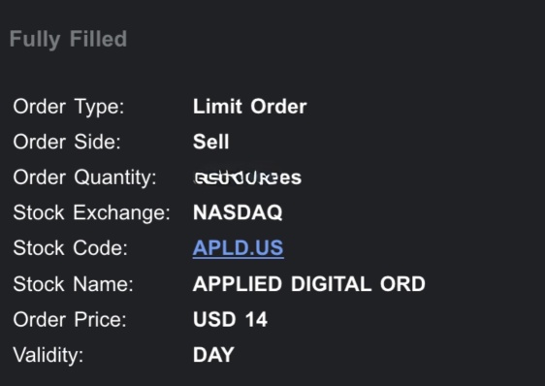Click the Order Type label
This screenshot has width=545, height=386.
pyautogui.click(x=69, y=107)
